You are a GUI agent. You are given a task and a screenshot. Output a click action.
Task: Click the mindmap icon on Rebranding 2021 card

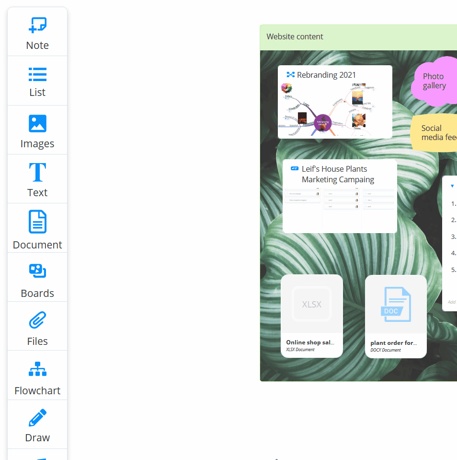[x=290, y=75]
